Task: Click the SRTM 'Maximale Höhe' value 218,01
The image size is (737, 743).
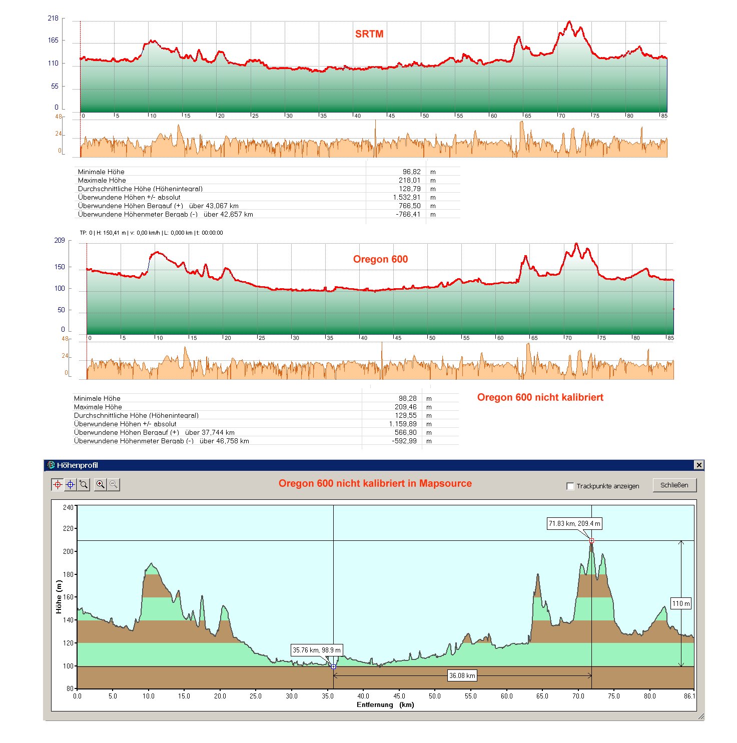Action: 409,180
